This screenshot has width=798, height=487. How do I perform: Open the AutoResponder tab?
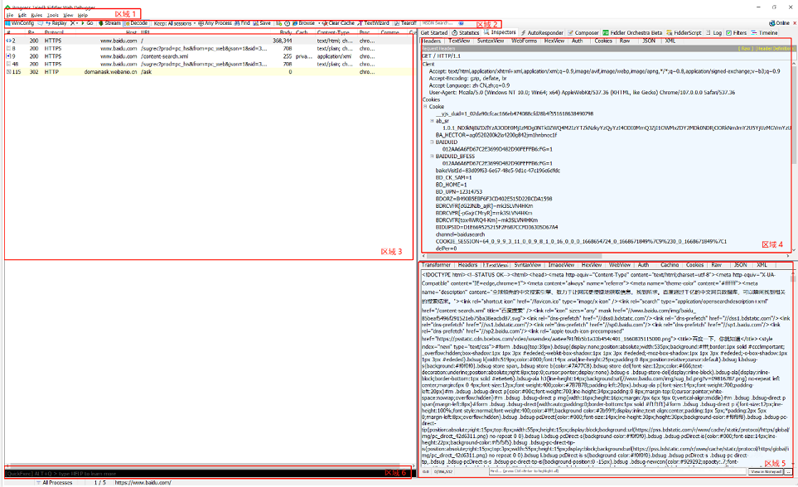pos(542,32)
